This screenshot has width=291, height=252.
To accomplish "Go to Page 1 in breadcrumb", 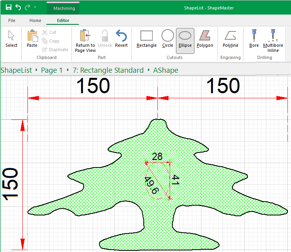I will (51, 70).
